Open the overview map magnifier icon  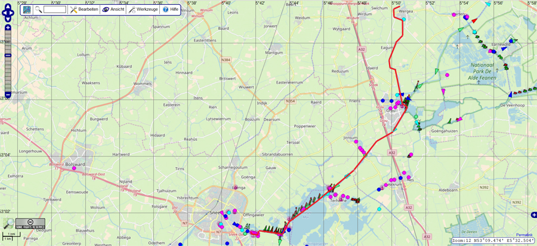tap(8, 223)
